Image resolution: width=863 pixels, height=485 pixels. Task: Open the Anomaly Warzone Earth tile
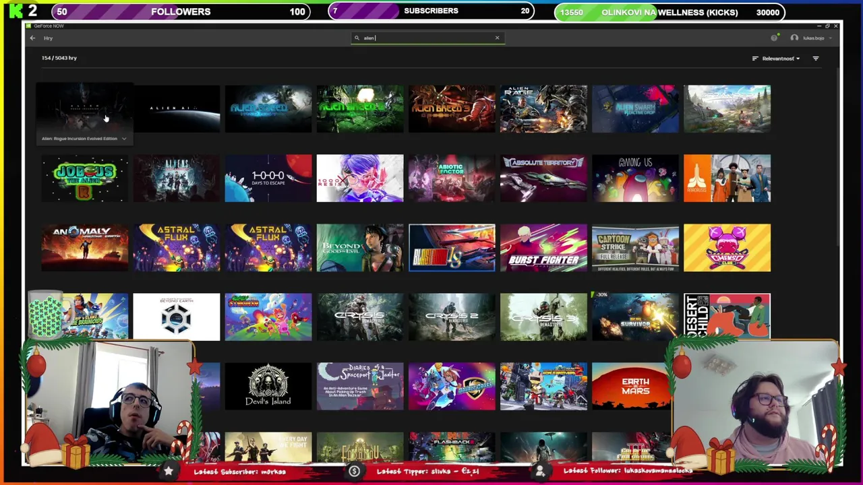click(x=85, y=248)
